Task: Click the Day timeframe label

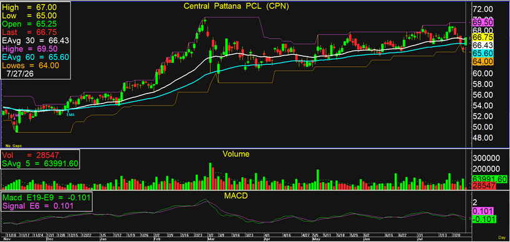Action: point(502,238)
